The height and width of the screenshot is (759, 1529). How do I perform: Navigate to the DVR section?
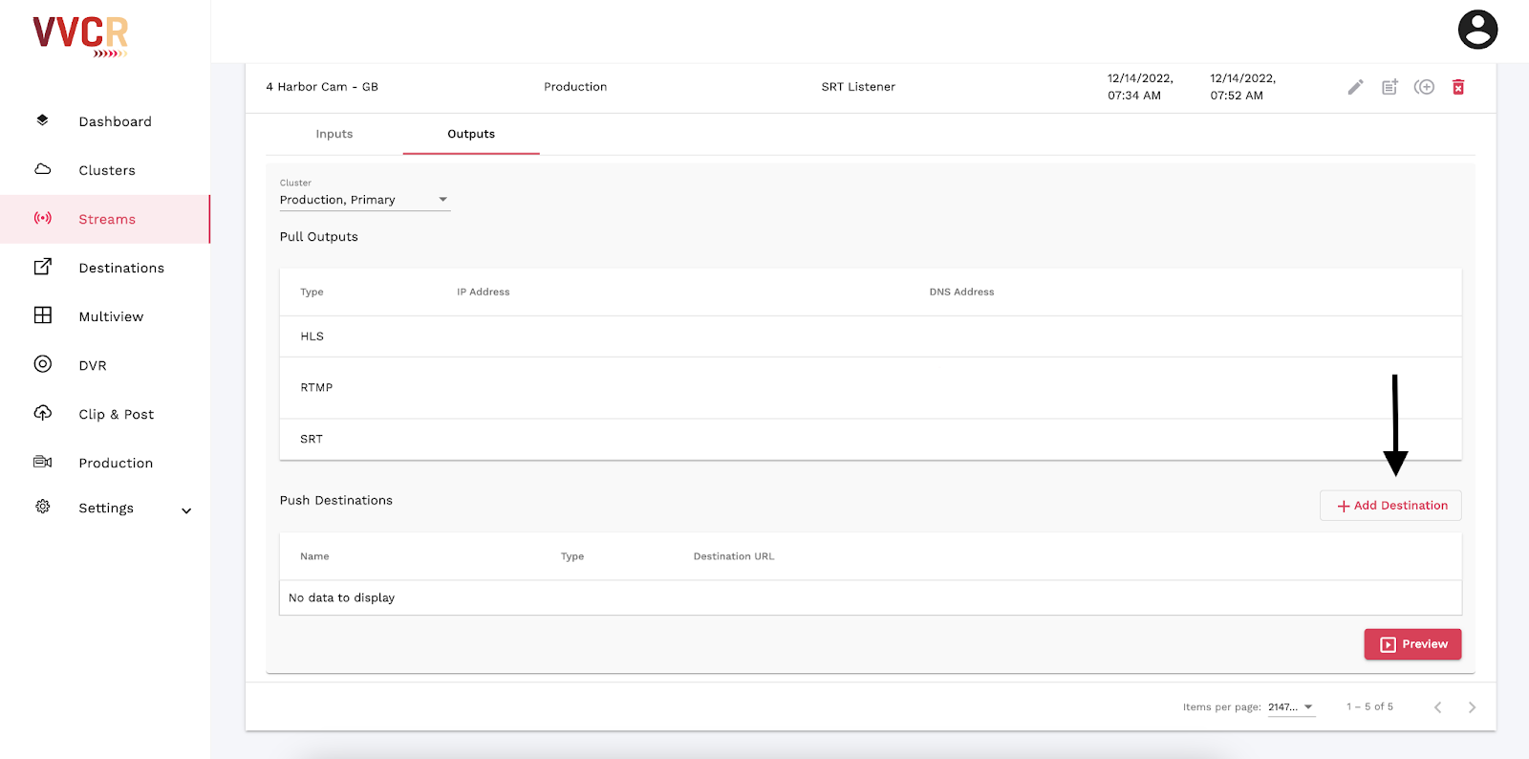click(x=93, y=365)
